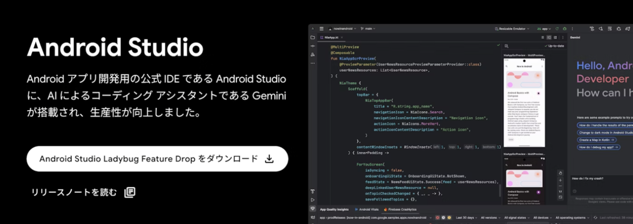Image resolution: width=633 pixels, height=224 pixels.
Task: Show more tool windows (three dots) in sidebar
Action: [x=313, y=63]
